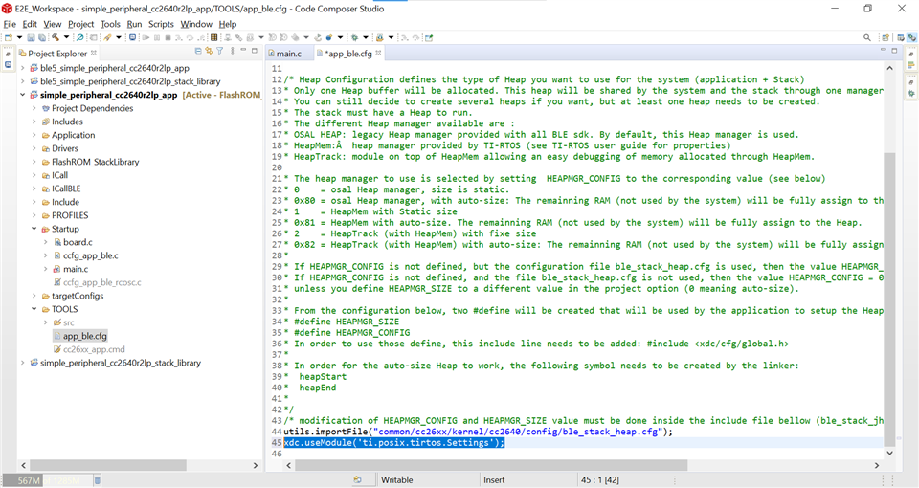The width and height of the screenshot is (919, 488).
Task: Open the Project menu
Action: (80, 24)
